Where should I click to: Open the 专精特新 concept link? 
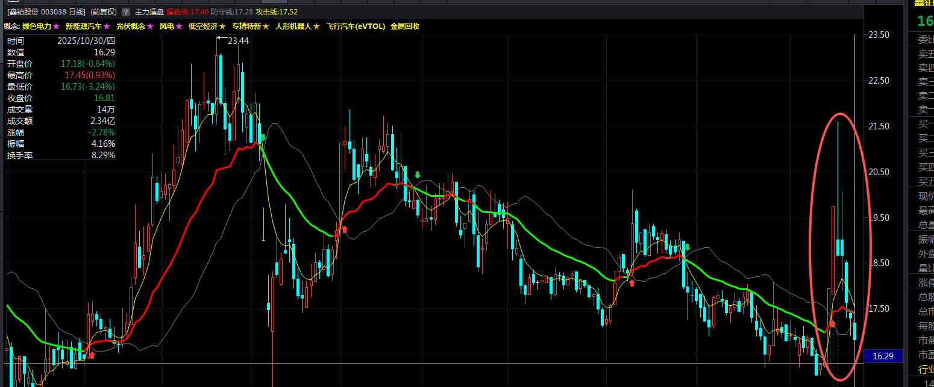pos(246,26)
